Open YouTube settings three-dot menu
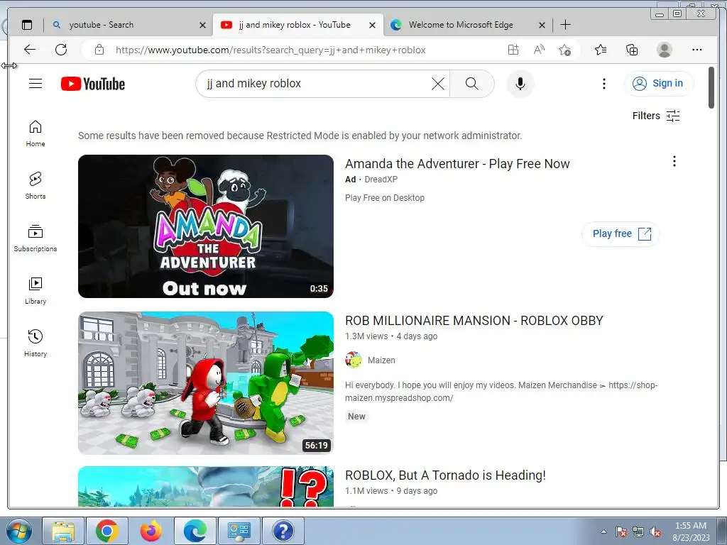Viewport: 727px width, 545px height. 603,84
